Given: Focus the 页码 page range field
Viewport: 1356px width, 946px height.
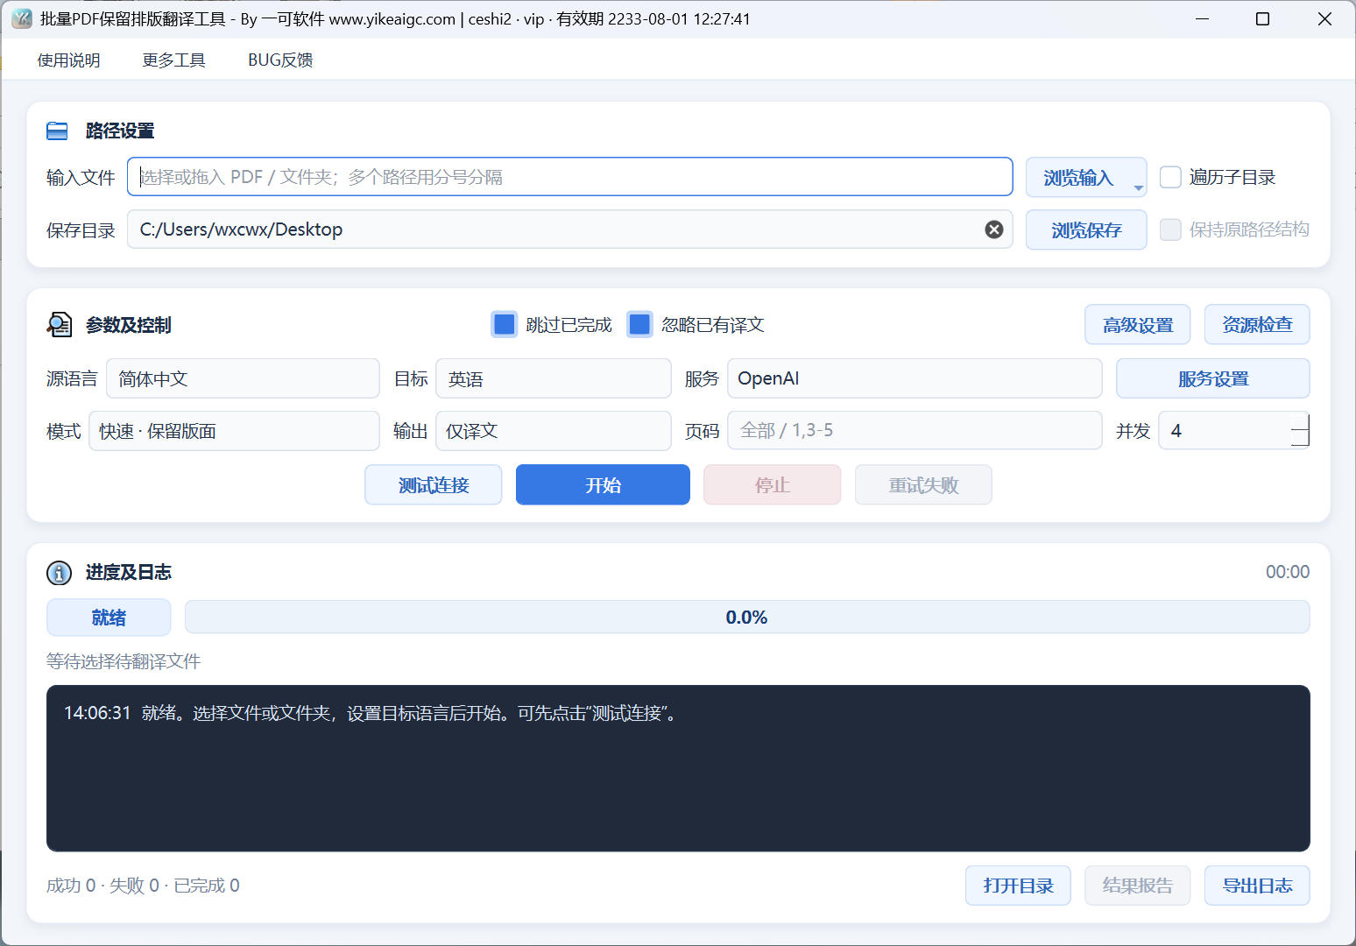Looking at the screenshot, I should pos(915,431).
